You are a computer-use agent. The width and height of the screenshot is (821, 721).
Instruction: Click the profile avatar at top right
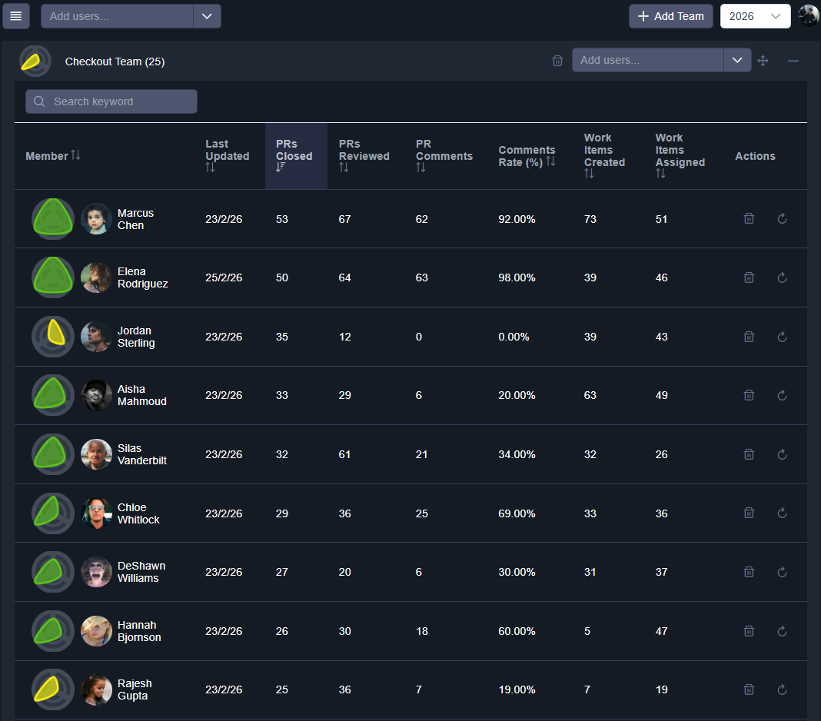pos(808,15)
